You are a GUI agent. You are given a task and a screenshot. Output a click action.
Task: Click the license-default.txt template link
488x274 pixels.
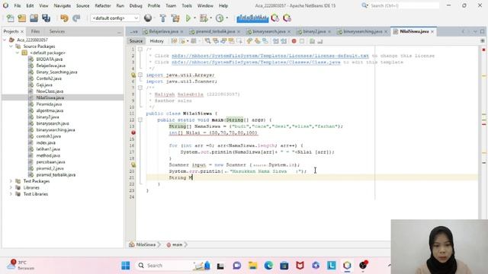[x=270, y=56]
